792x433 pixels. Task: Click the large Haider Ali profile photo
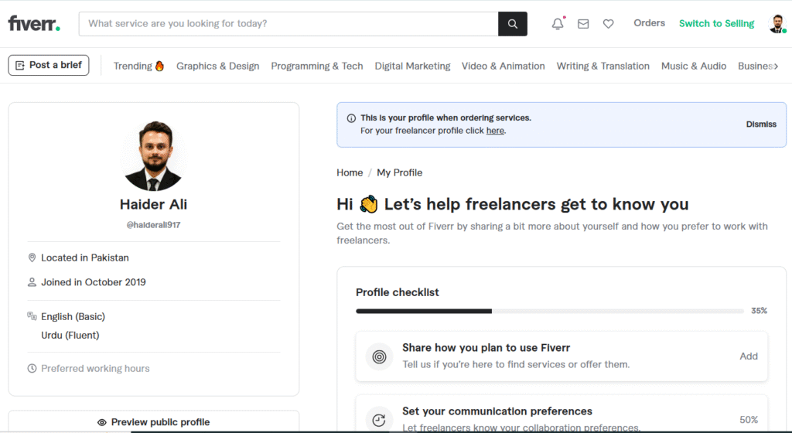tap(154, 156)
